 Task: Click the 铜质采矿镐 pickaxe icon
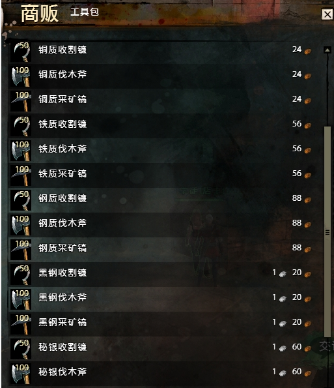tap(21, 101)
